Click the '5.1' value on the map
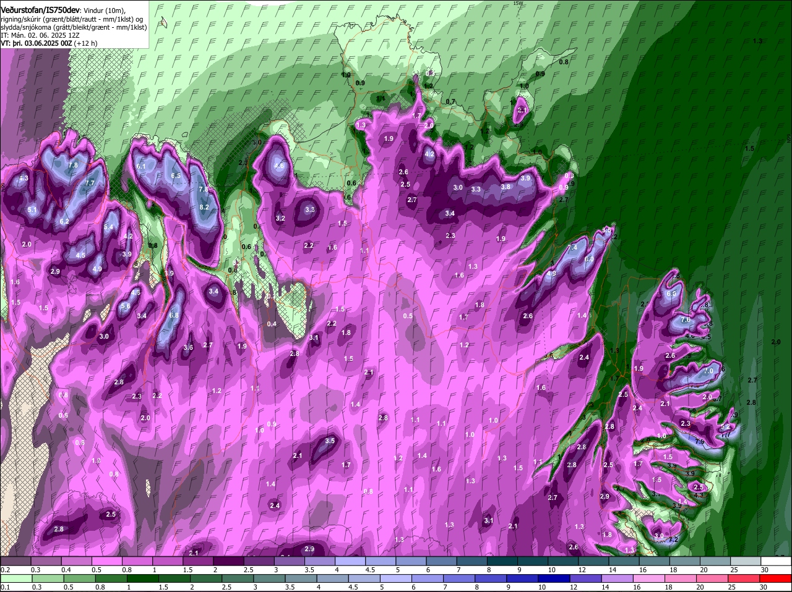This screenshot has width=792, height=592. click(x=32, y=210)
